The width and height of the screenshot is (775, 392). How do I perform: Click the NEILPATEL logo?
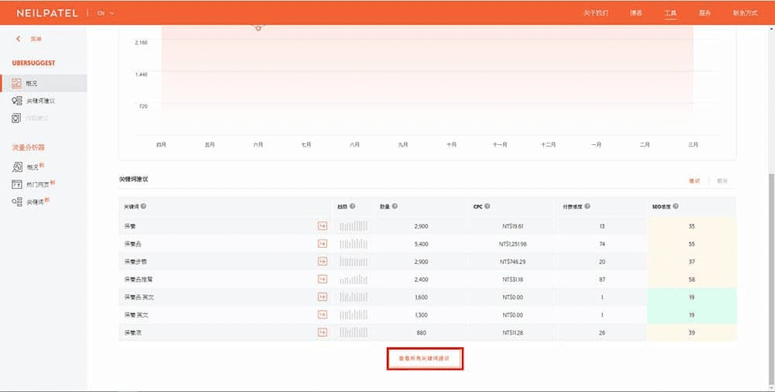coord(47,13)
